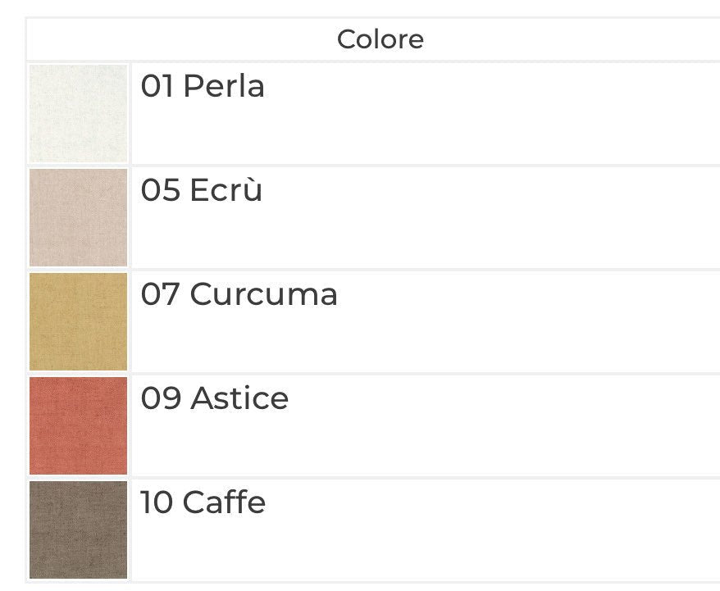Click the number 05 in the Ecrù label
The image size is (720, 591).
[159, 190]
